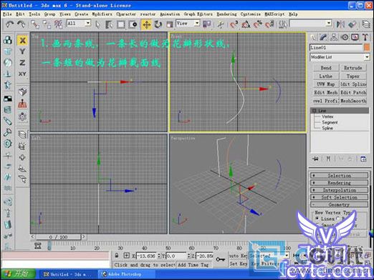Activate the Unlink Selection tool
This screenshot has height=280, width=374.
tap(47, 24)
